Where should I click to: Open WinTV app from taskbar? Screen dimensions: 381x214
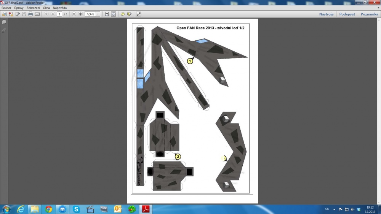pos(104,209)
